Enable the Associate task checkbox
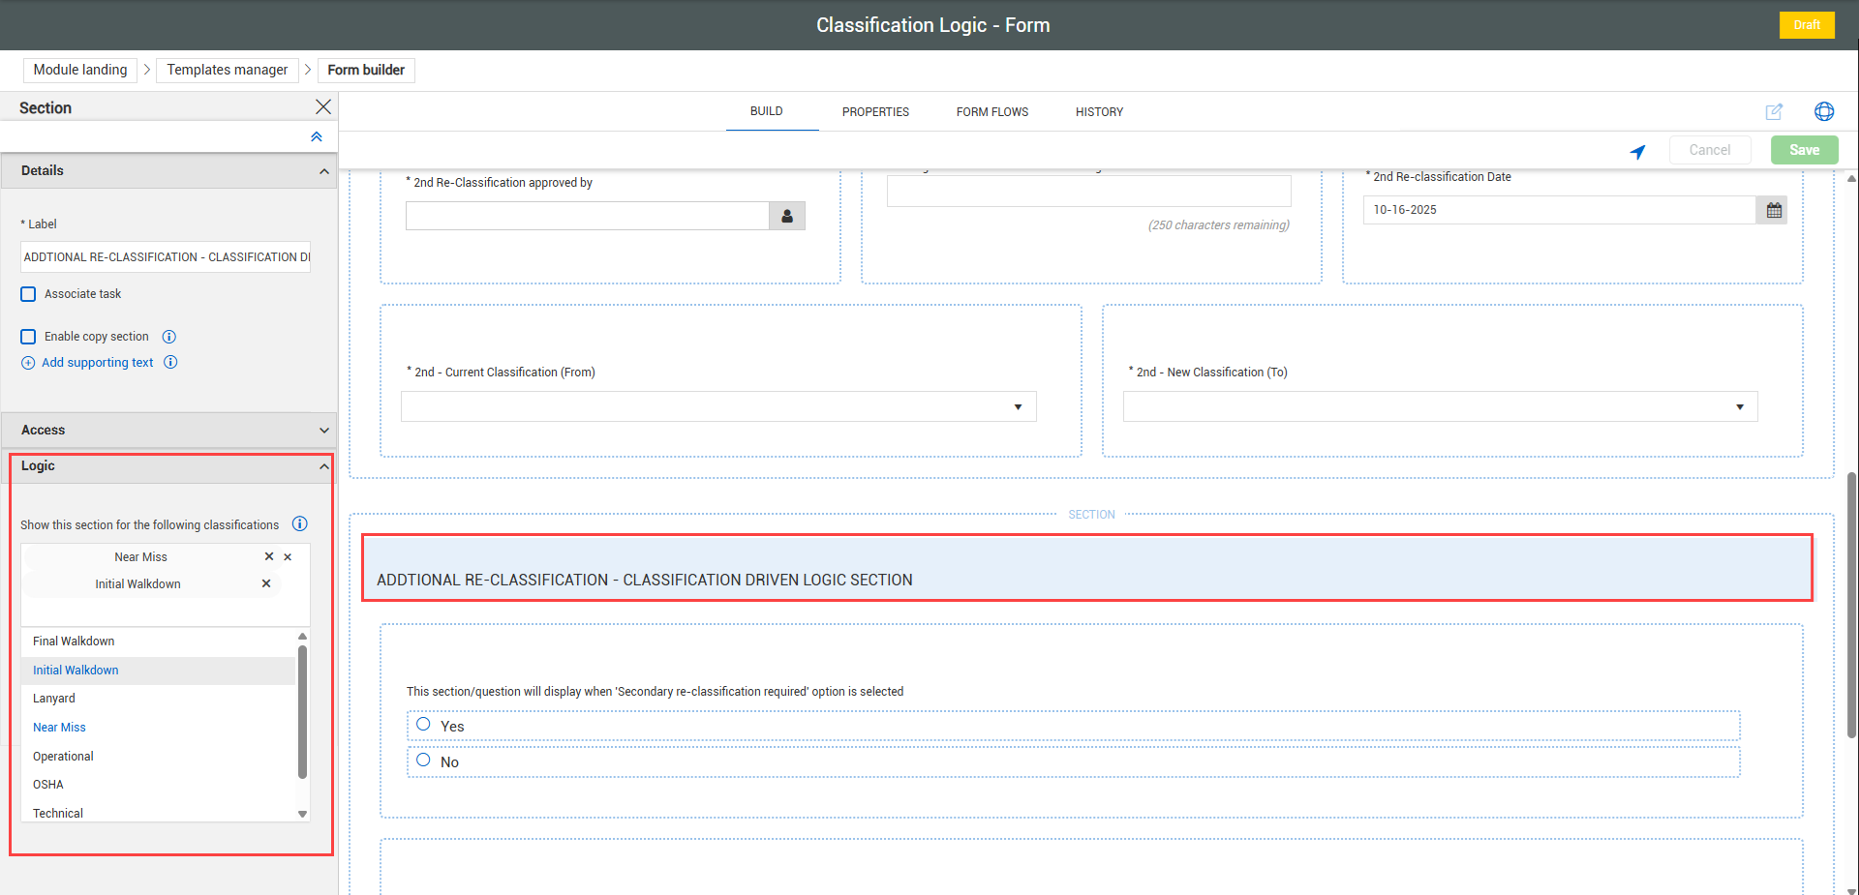Screen dimensions: 1859x895 [x=29, y=294]
